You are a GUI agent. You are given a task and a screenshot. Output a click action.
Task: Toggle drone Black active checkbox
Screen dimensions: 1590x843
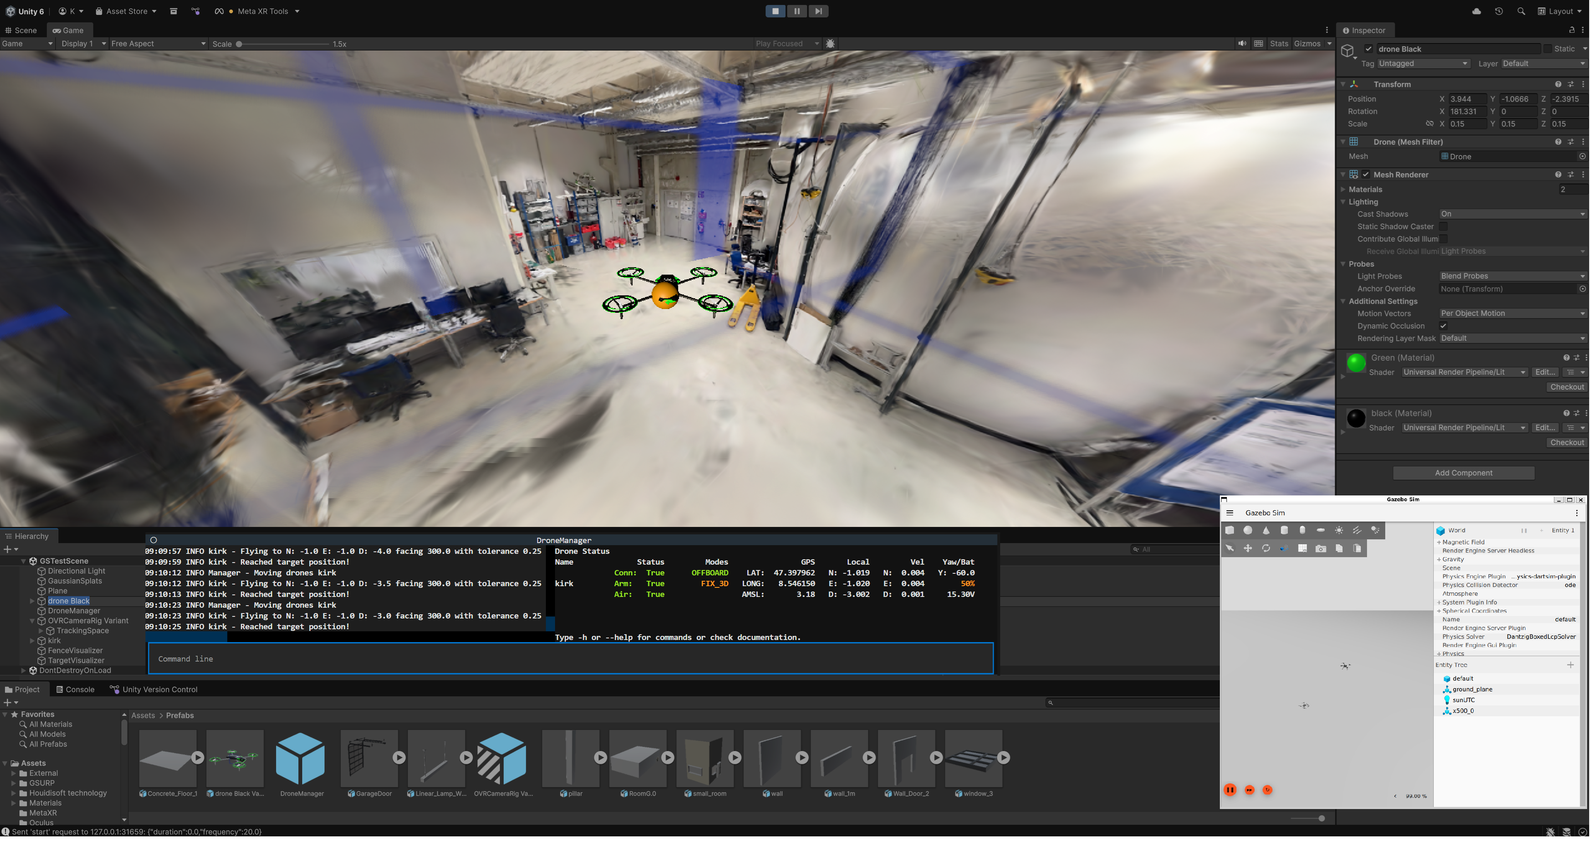(x=1368, y=49)
